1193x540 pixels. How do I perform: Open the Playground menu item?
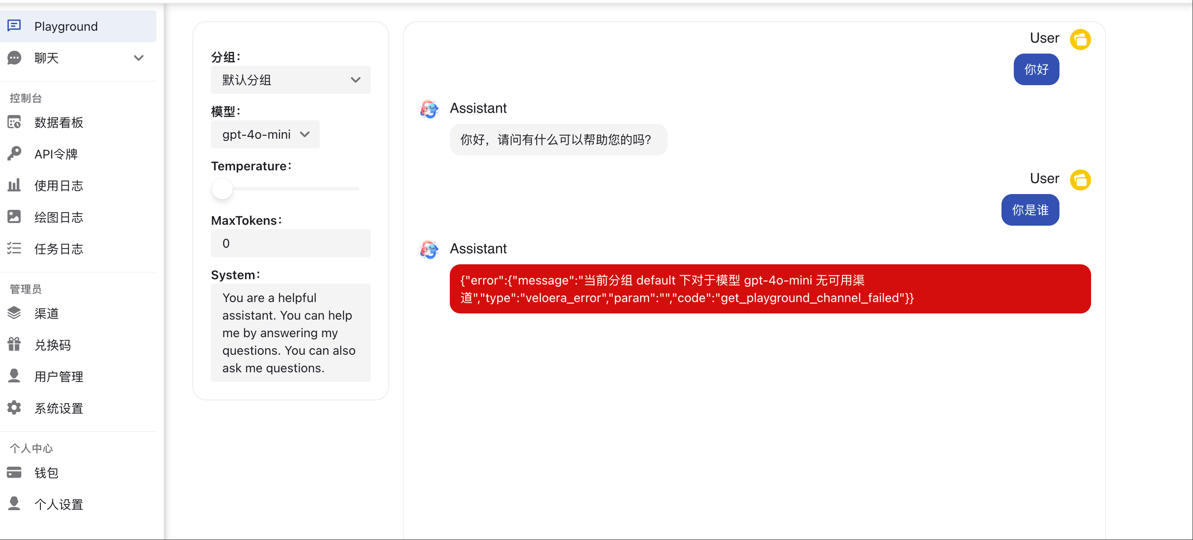click(78, 26)
